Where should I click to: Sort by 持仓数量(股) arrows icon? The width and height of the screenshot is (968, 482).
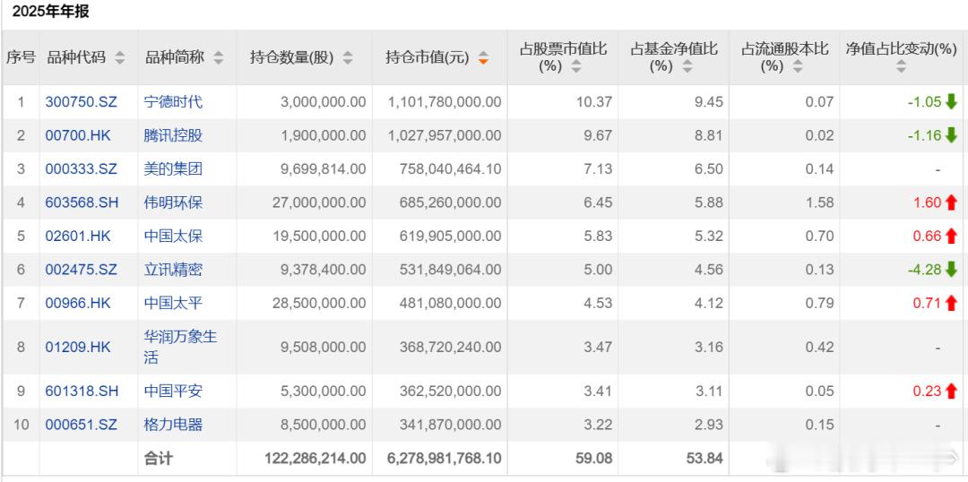(x=348, y=58)
